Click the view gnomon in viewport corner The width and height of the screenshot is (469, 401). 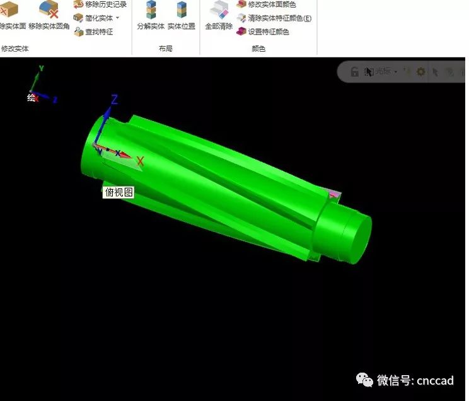tap(42, 84)
